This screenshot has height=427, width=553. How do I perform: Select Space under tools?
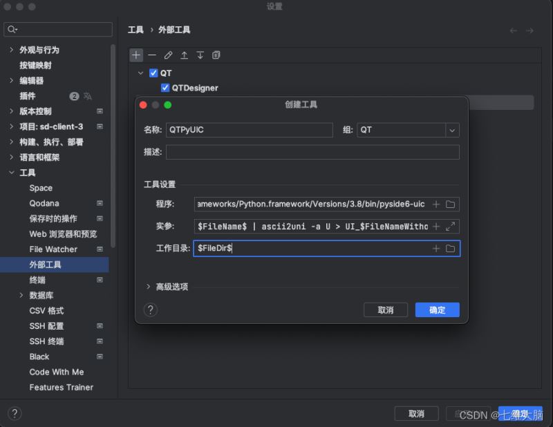[41, 188]
